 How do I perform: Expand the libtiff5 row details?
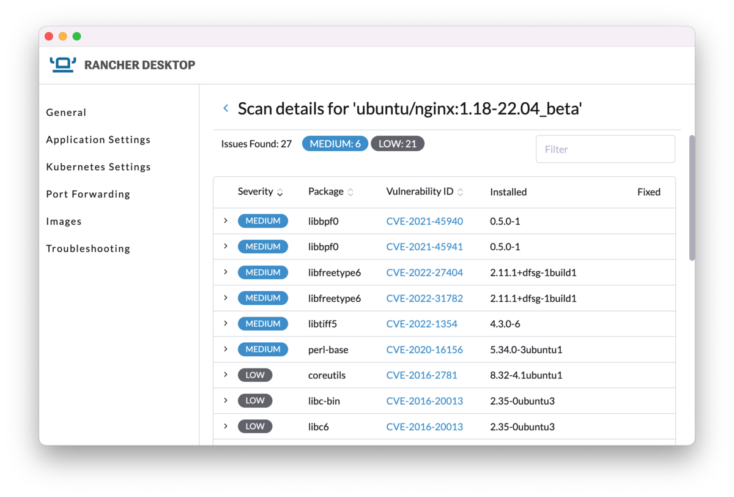(x=226, y=323)
